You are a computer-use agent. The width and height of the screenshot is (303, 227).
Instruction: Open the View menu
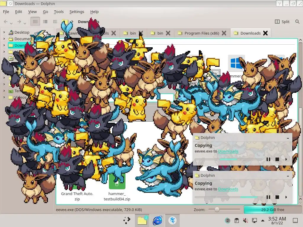(32, 12)
